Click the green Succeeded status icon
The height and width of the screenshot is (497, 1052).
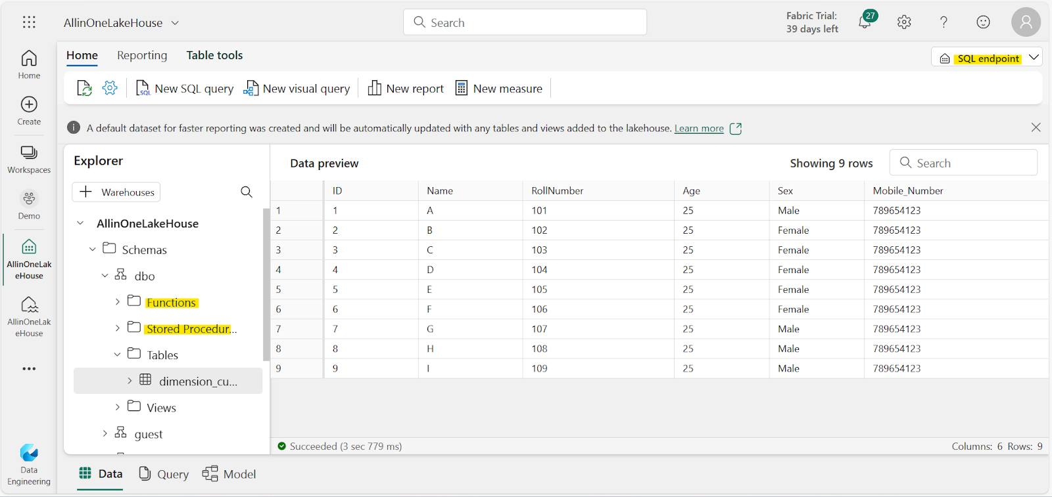pos(282,446)
